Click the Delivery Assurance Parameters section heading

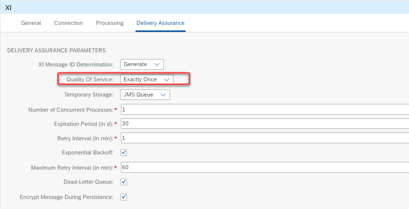[56, 50]
